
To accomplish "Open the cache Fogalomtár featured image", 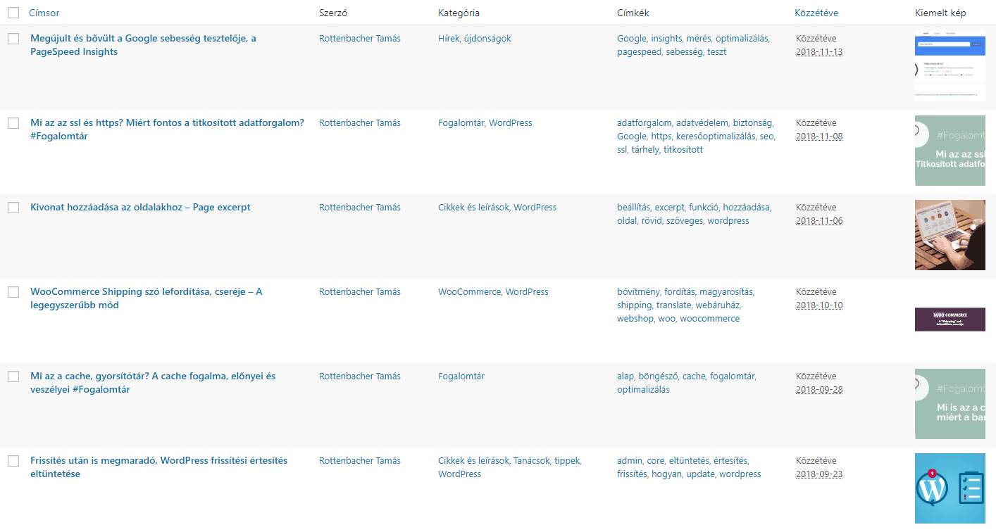I will pyautogui.click(x=950, y=404).
